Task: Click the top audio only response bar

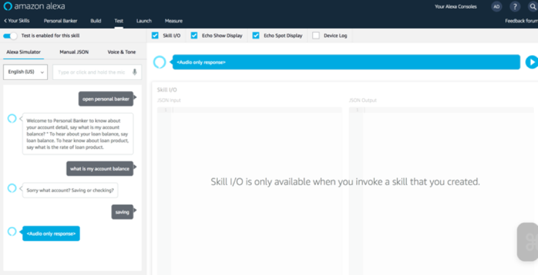Action: pyautogui.click(x=346, y=62)
